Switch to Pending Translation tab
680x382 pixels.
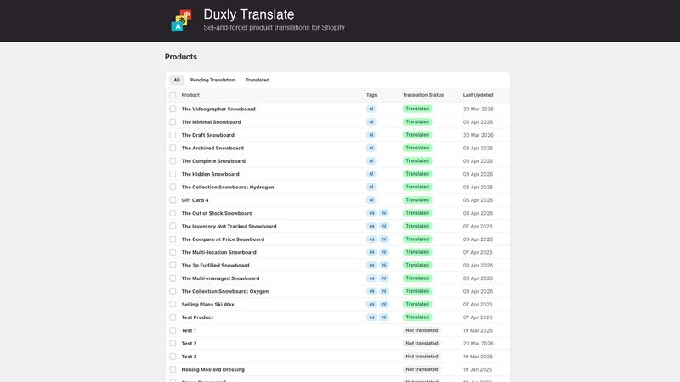click(212, 80)
